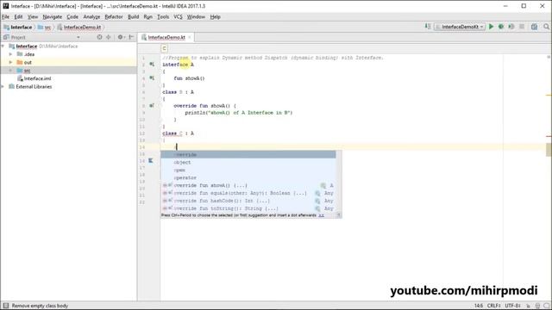Click the editor vertical scrollbar thumb

[549, 150]
